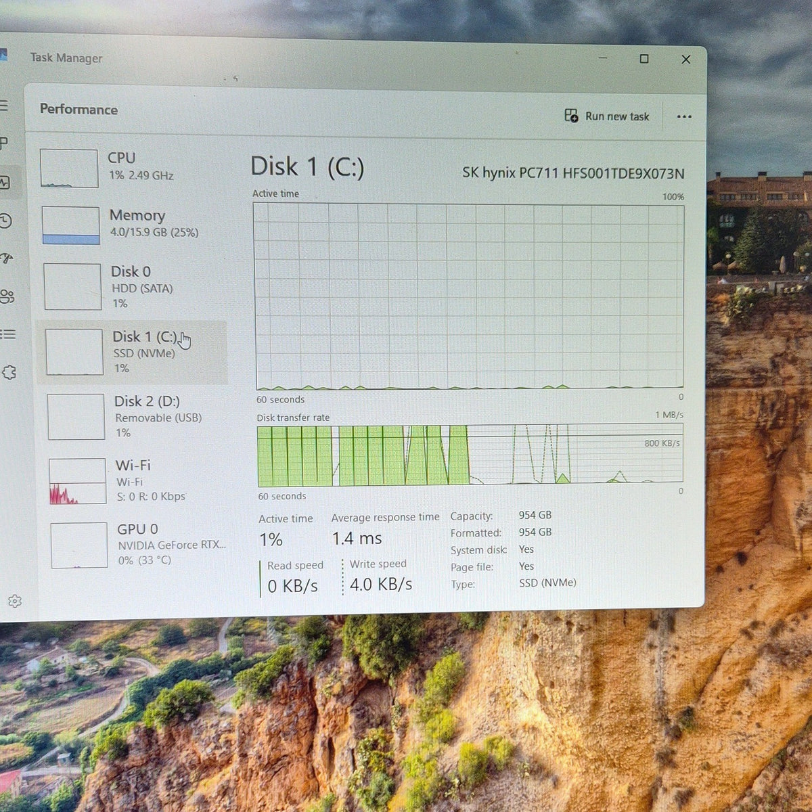This screenshot has width=812, height=812.
Task: Click the 'Task Manager' window title text
Action: coord(66,58)
